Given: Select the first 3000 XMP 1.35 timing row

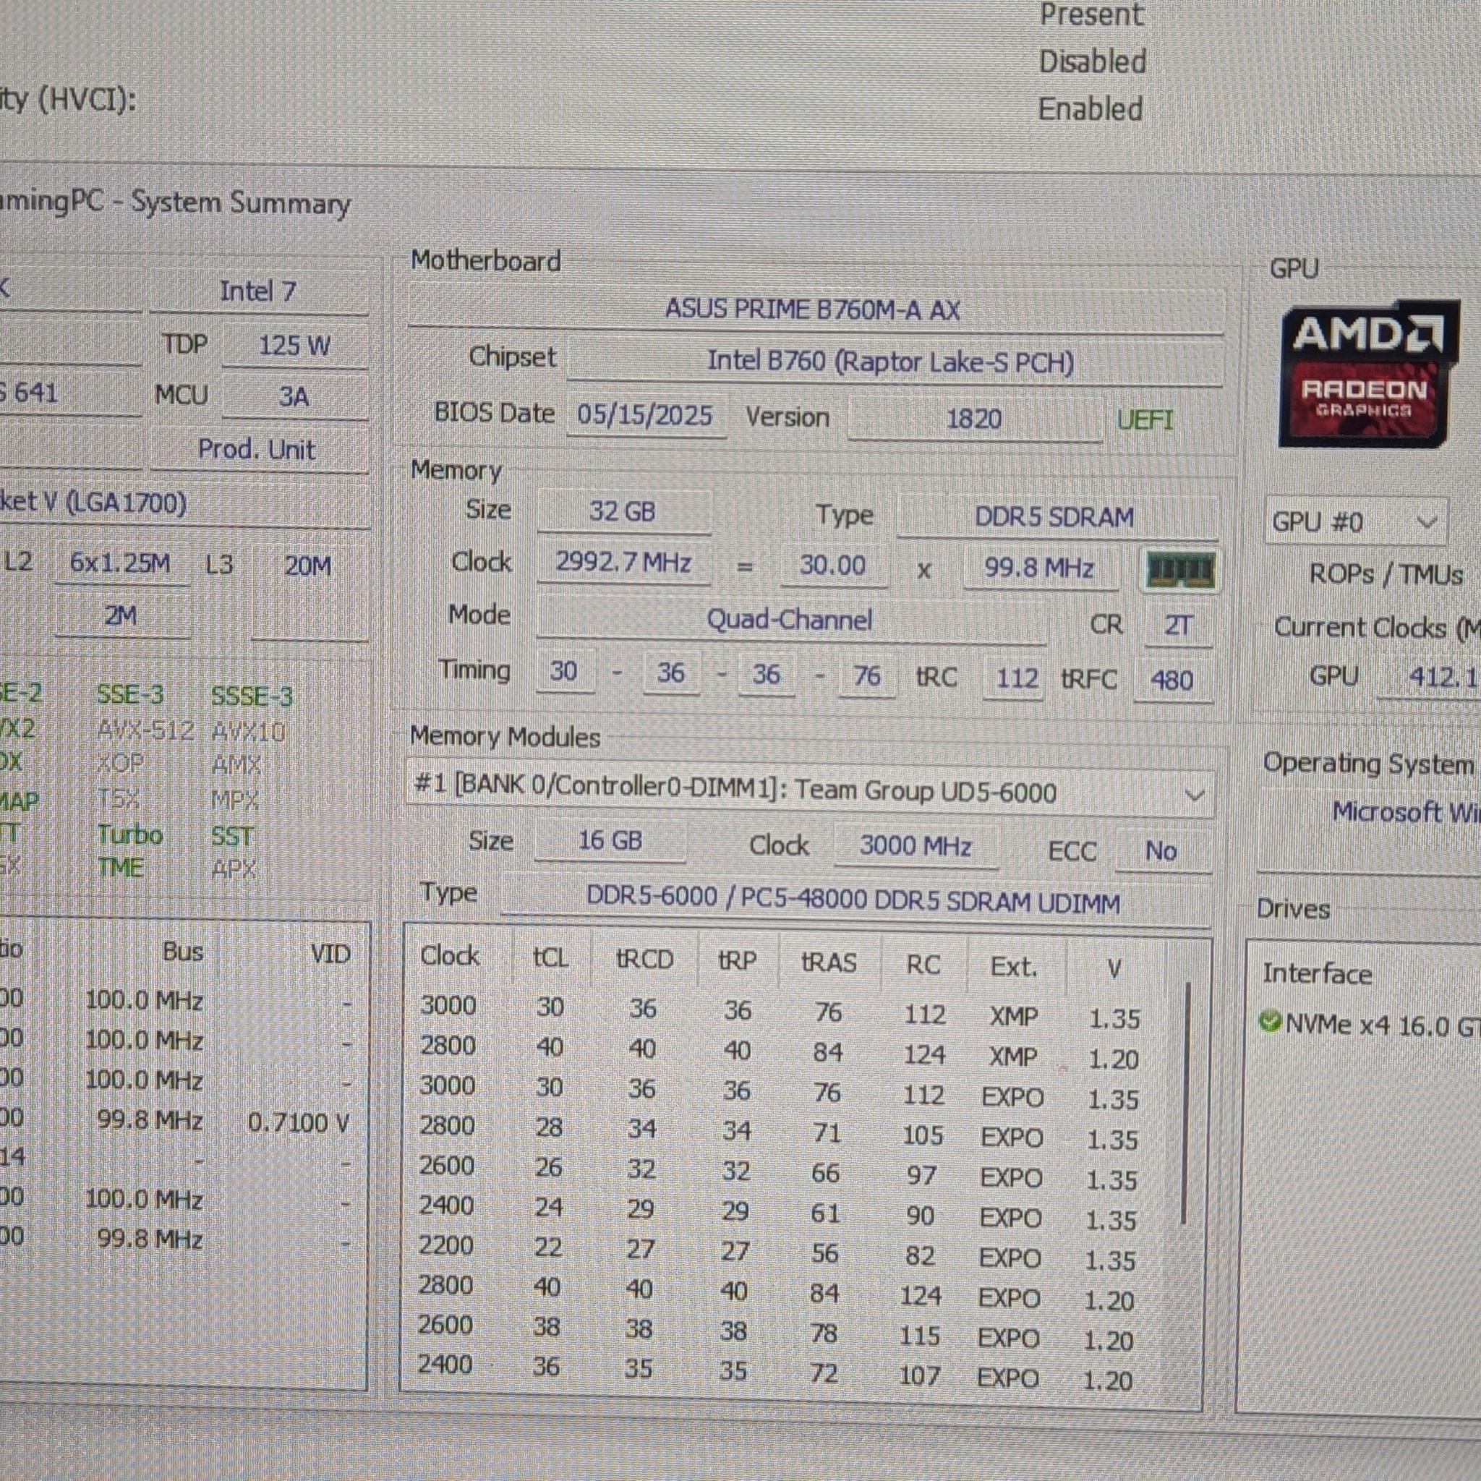Looking at the screenshot, I should pyautogui.click(x=780, y=1012).
